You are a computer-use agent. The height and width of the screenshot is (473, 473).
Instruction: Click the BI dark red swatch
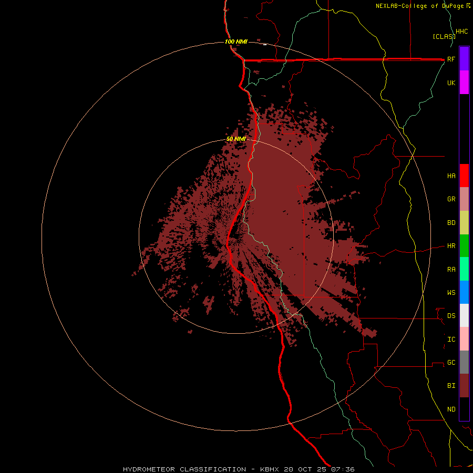[x=464, y=386]
